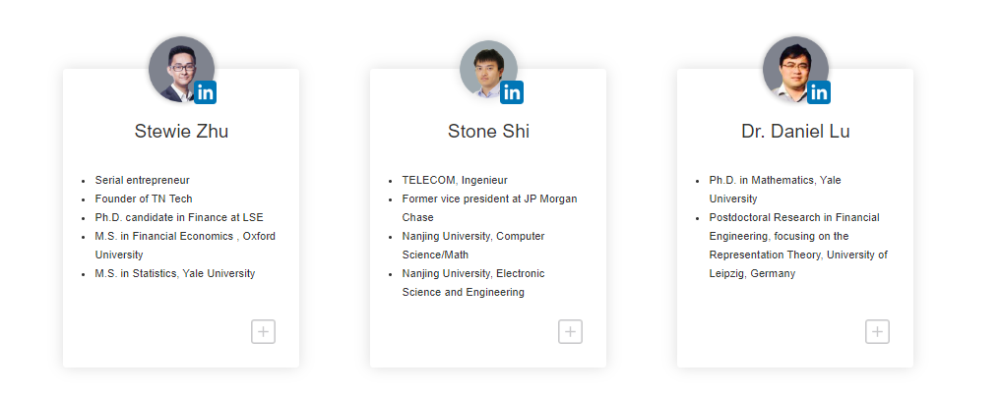
Task: Click 'Serial entrepreneur' list item
Action: (142, 180)
